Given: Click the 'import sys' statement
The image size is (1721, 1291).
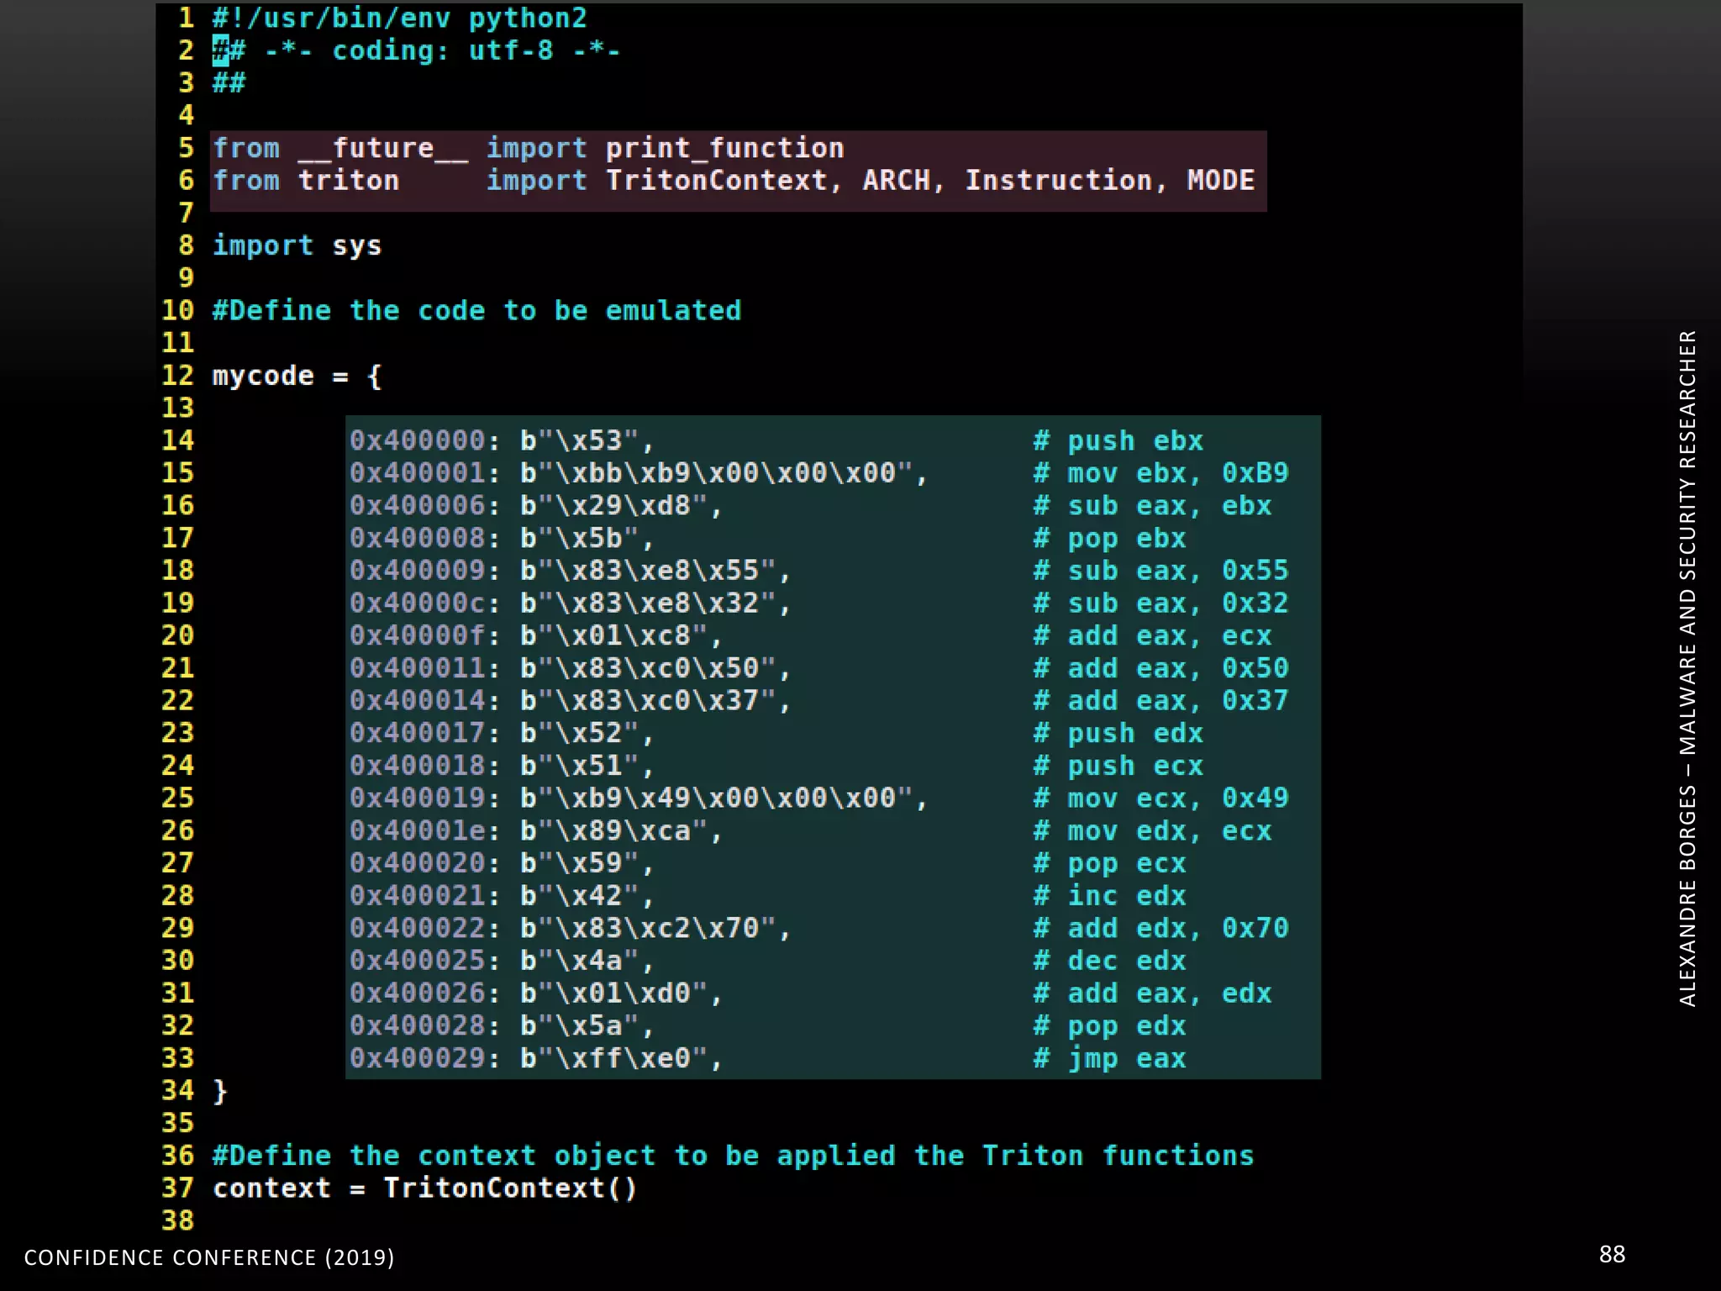Looking at the screenshot, I should pyautogui.click(x=297, y=245).
